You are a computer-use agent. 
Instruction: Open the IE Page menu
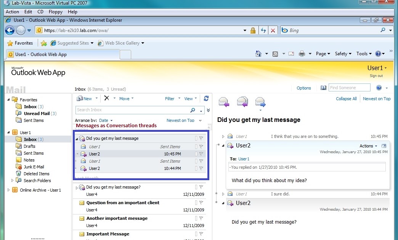tap(323, 54)
